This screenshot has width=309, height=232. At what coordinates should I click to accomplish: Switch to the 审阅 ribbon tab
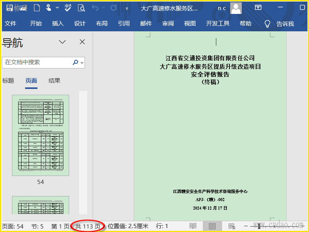[x=168, y=24]
